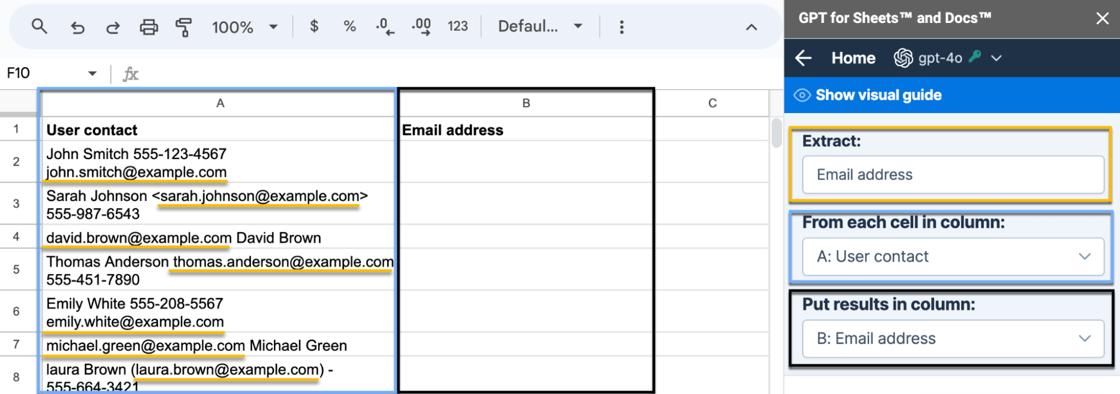1120x394 pixels.
Task: Click the formula bar fx area
Action: 131,74
